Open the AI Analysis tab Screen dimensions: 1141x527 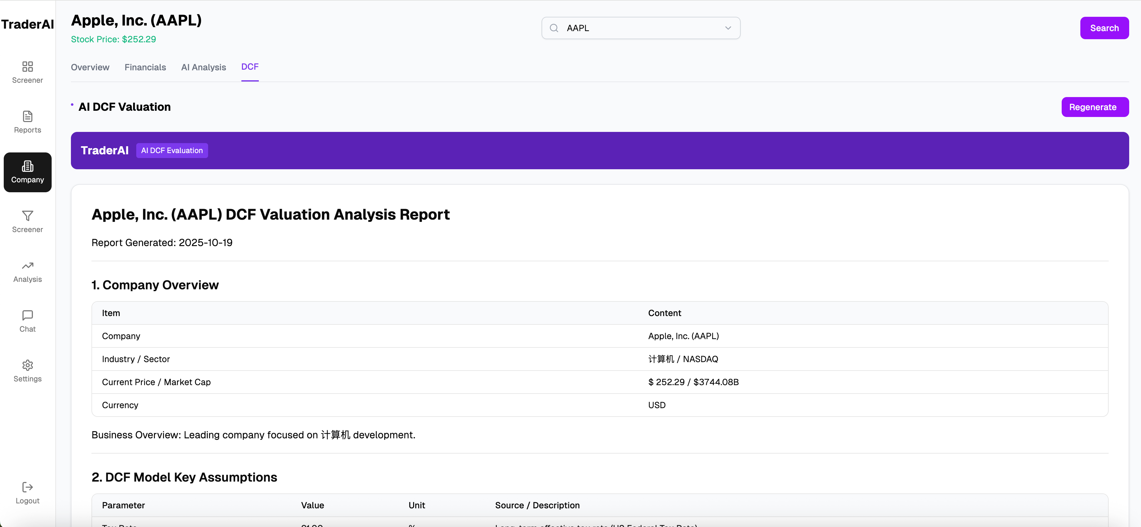click(203, 67)
